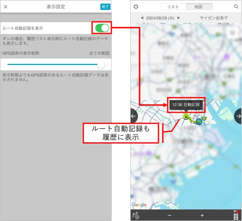Open search with the magnifier icon
Image resolution: width=242 pixels, height=221 pixels.
236,6
